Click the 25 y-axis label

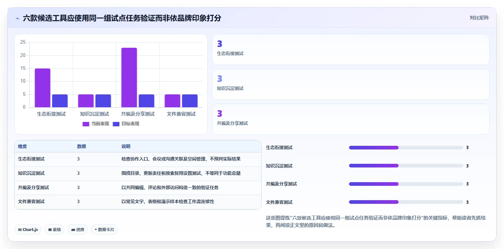23,42
